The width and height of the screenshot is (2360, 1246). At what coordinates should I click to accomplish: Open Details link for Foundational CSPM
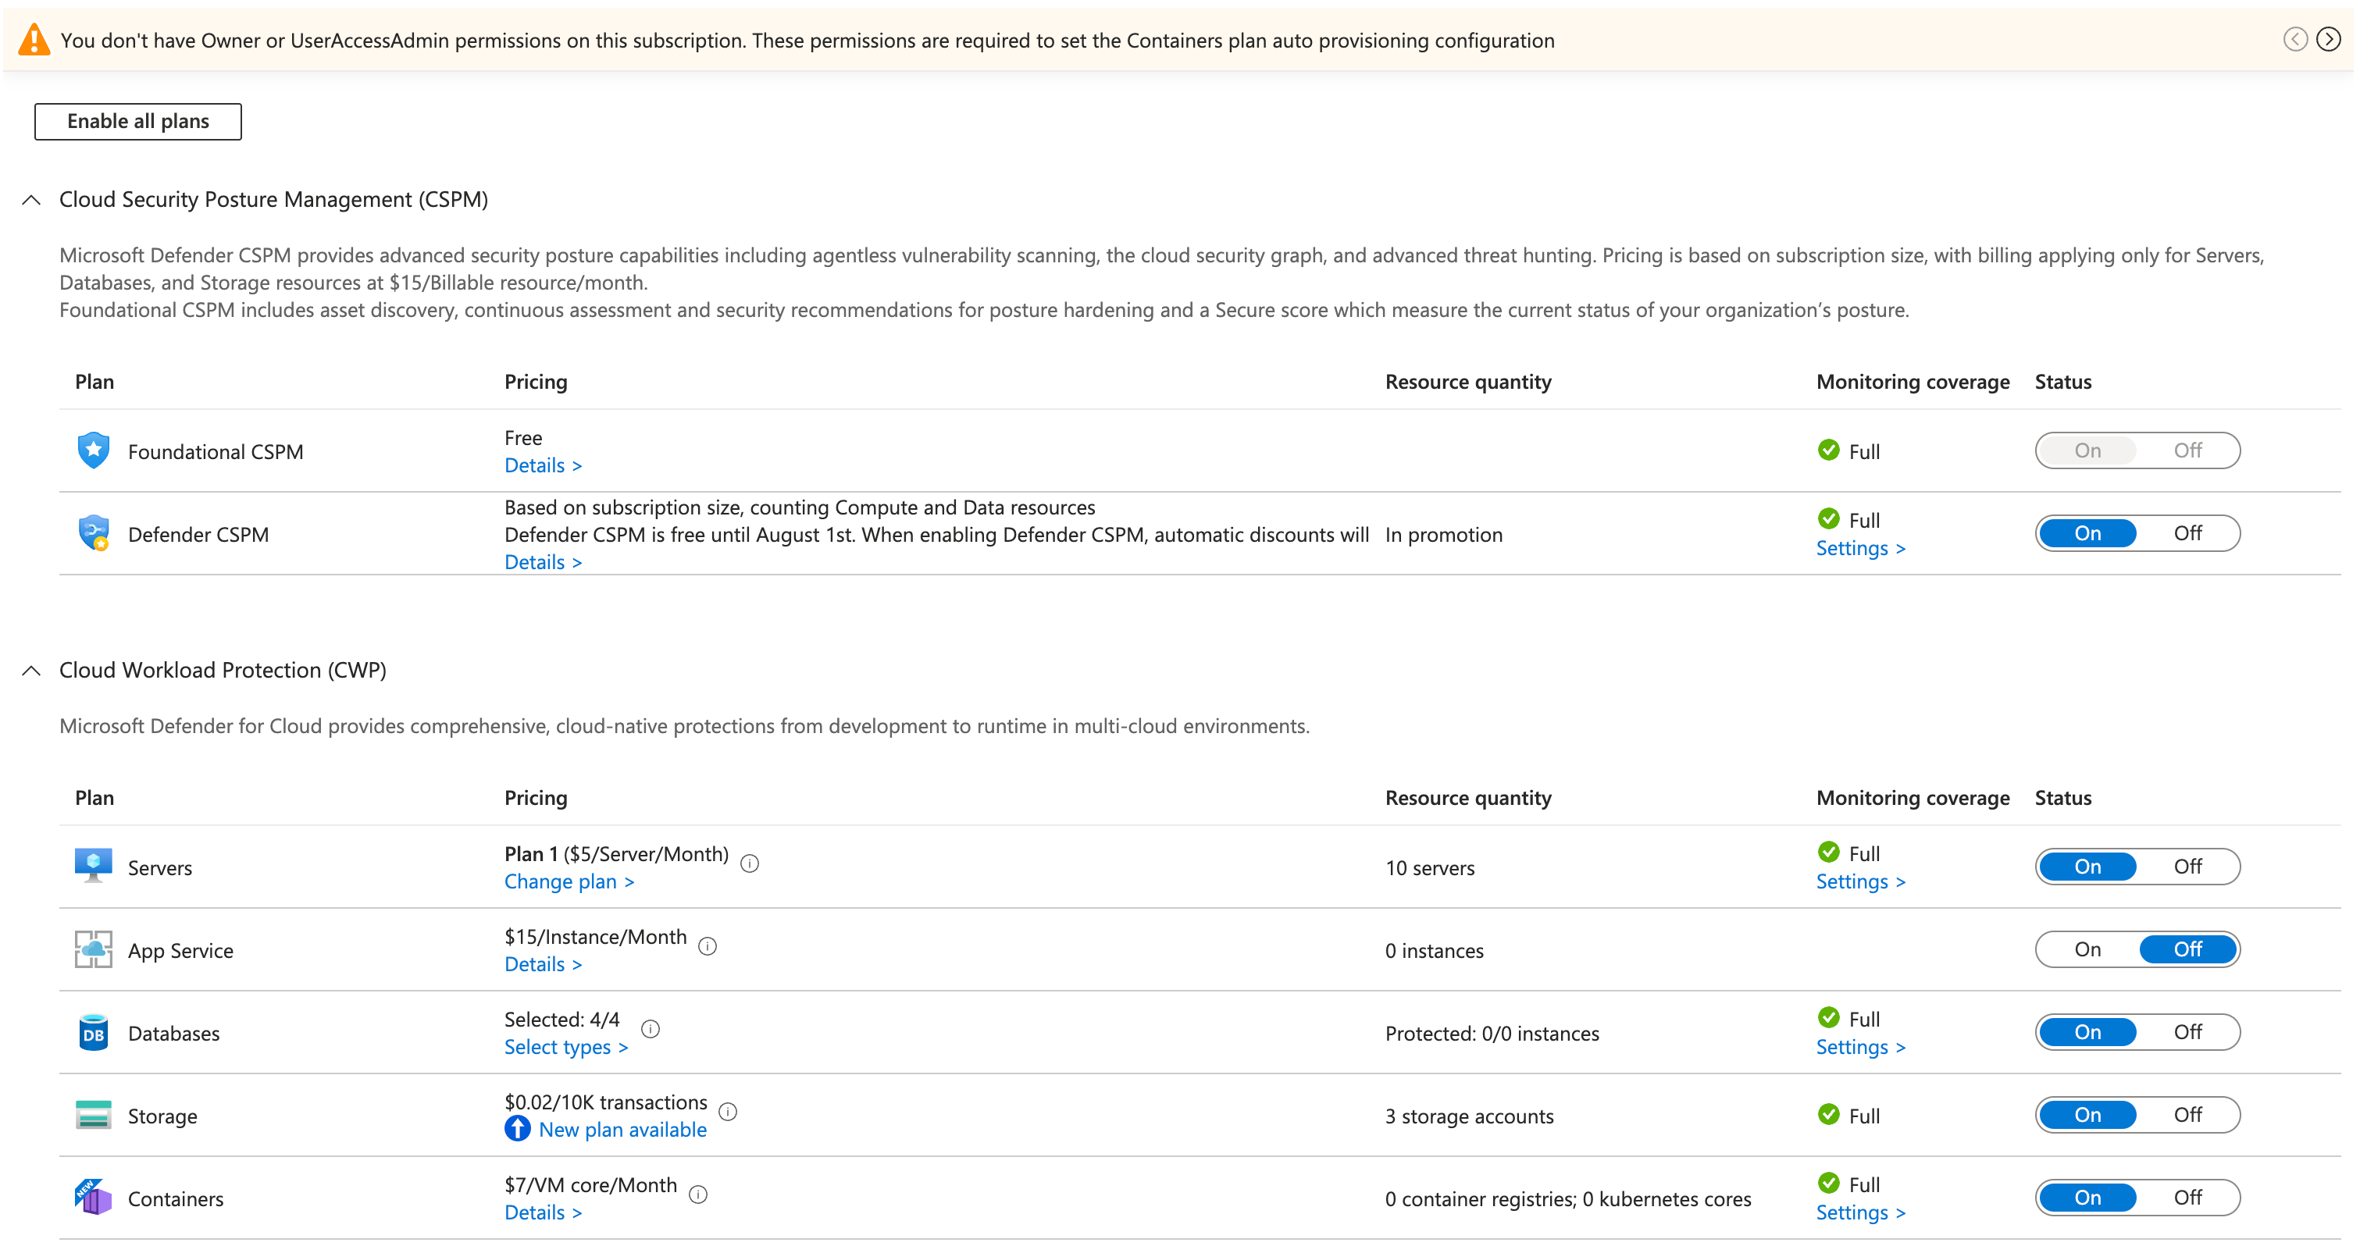point(544,465)
